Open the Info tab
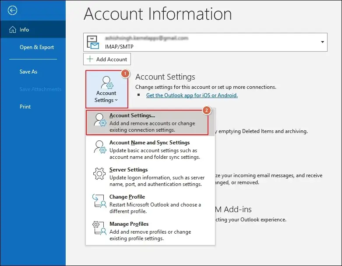The image size is (342, 266). tap(33, 29)
